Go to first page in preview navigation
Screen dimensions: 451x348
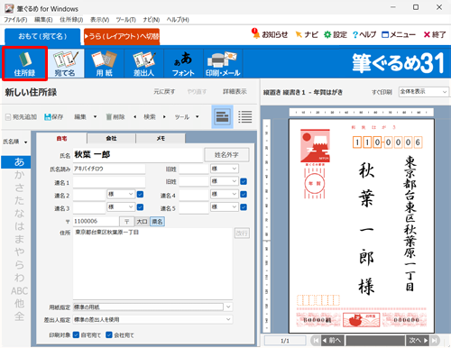click(316, 340)
